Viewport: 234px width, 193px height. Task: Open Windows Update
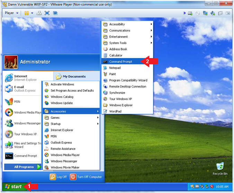pos(71,103)
